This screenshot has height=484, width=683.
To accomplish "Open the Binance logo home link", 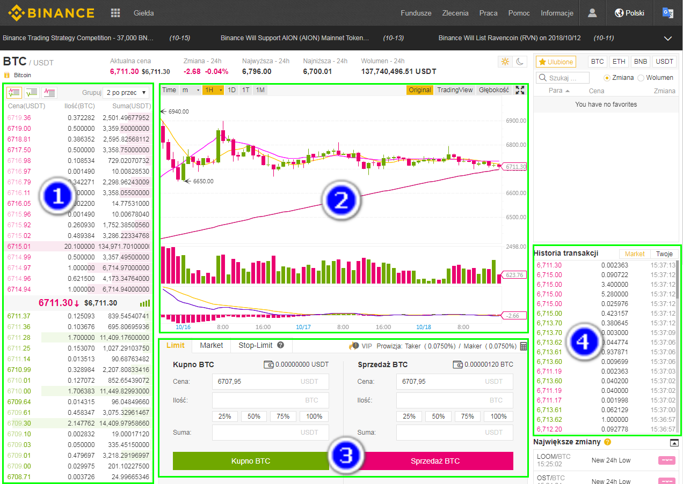I will pyautogui.click(x=51, y=13).
